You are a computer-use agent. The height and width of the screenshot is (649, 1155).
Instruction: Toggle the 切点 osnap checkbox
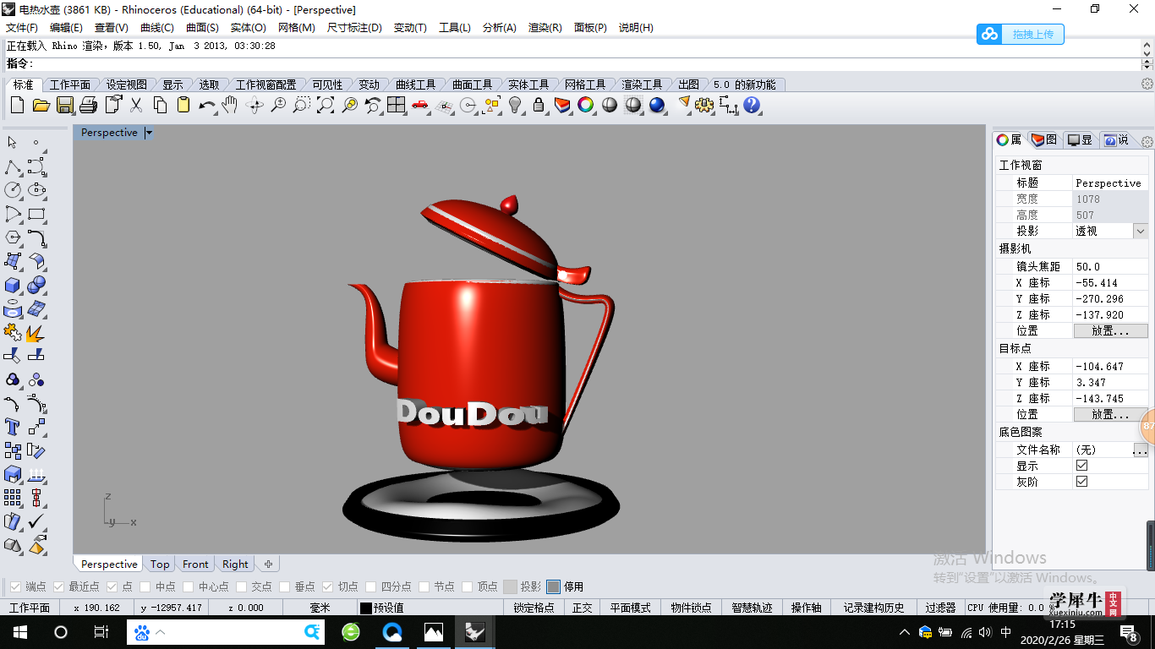[328, 586]
